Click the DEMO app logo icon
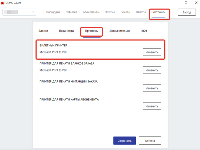Screen dimensions: 200x150 [x=3, y=3]
